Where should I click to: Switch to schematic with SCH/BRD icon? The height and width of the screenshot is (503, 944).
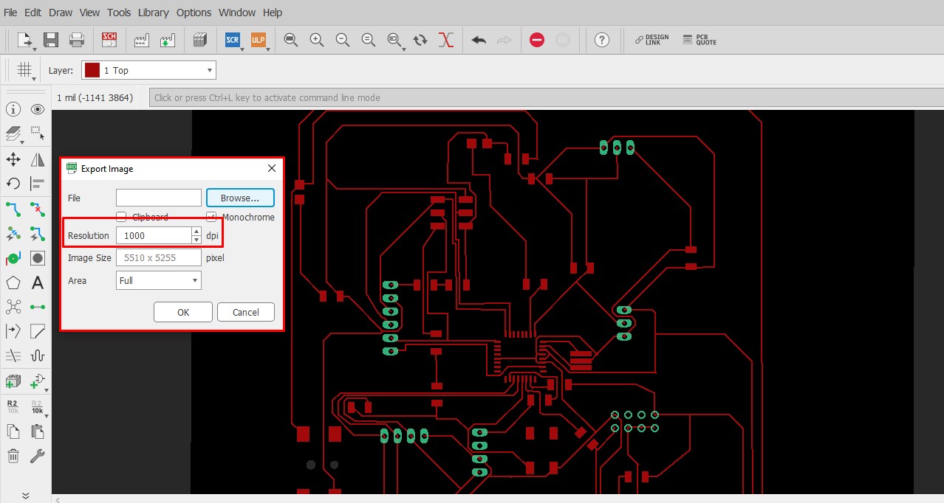109,40
